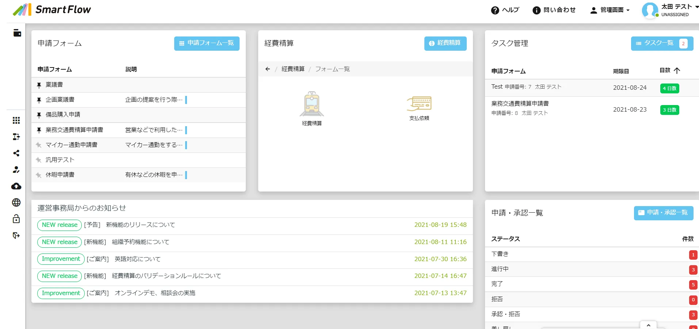Open the share icon in the sidebar

click(16, 153)
